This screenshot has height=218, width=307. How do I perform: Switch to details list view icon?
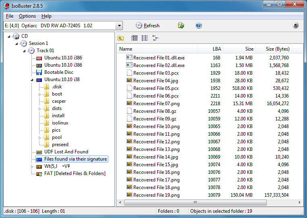134,38
